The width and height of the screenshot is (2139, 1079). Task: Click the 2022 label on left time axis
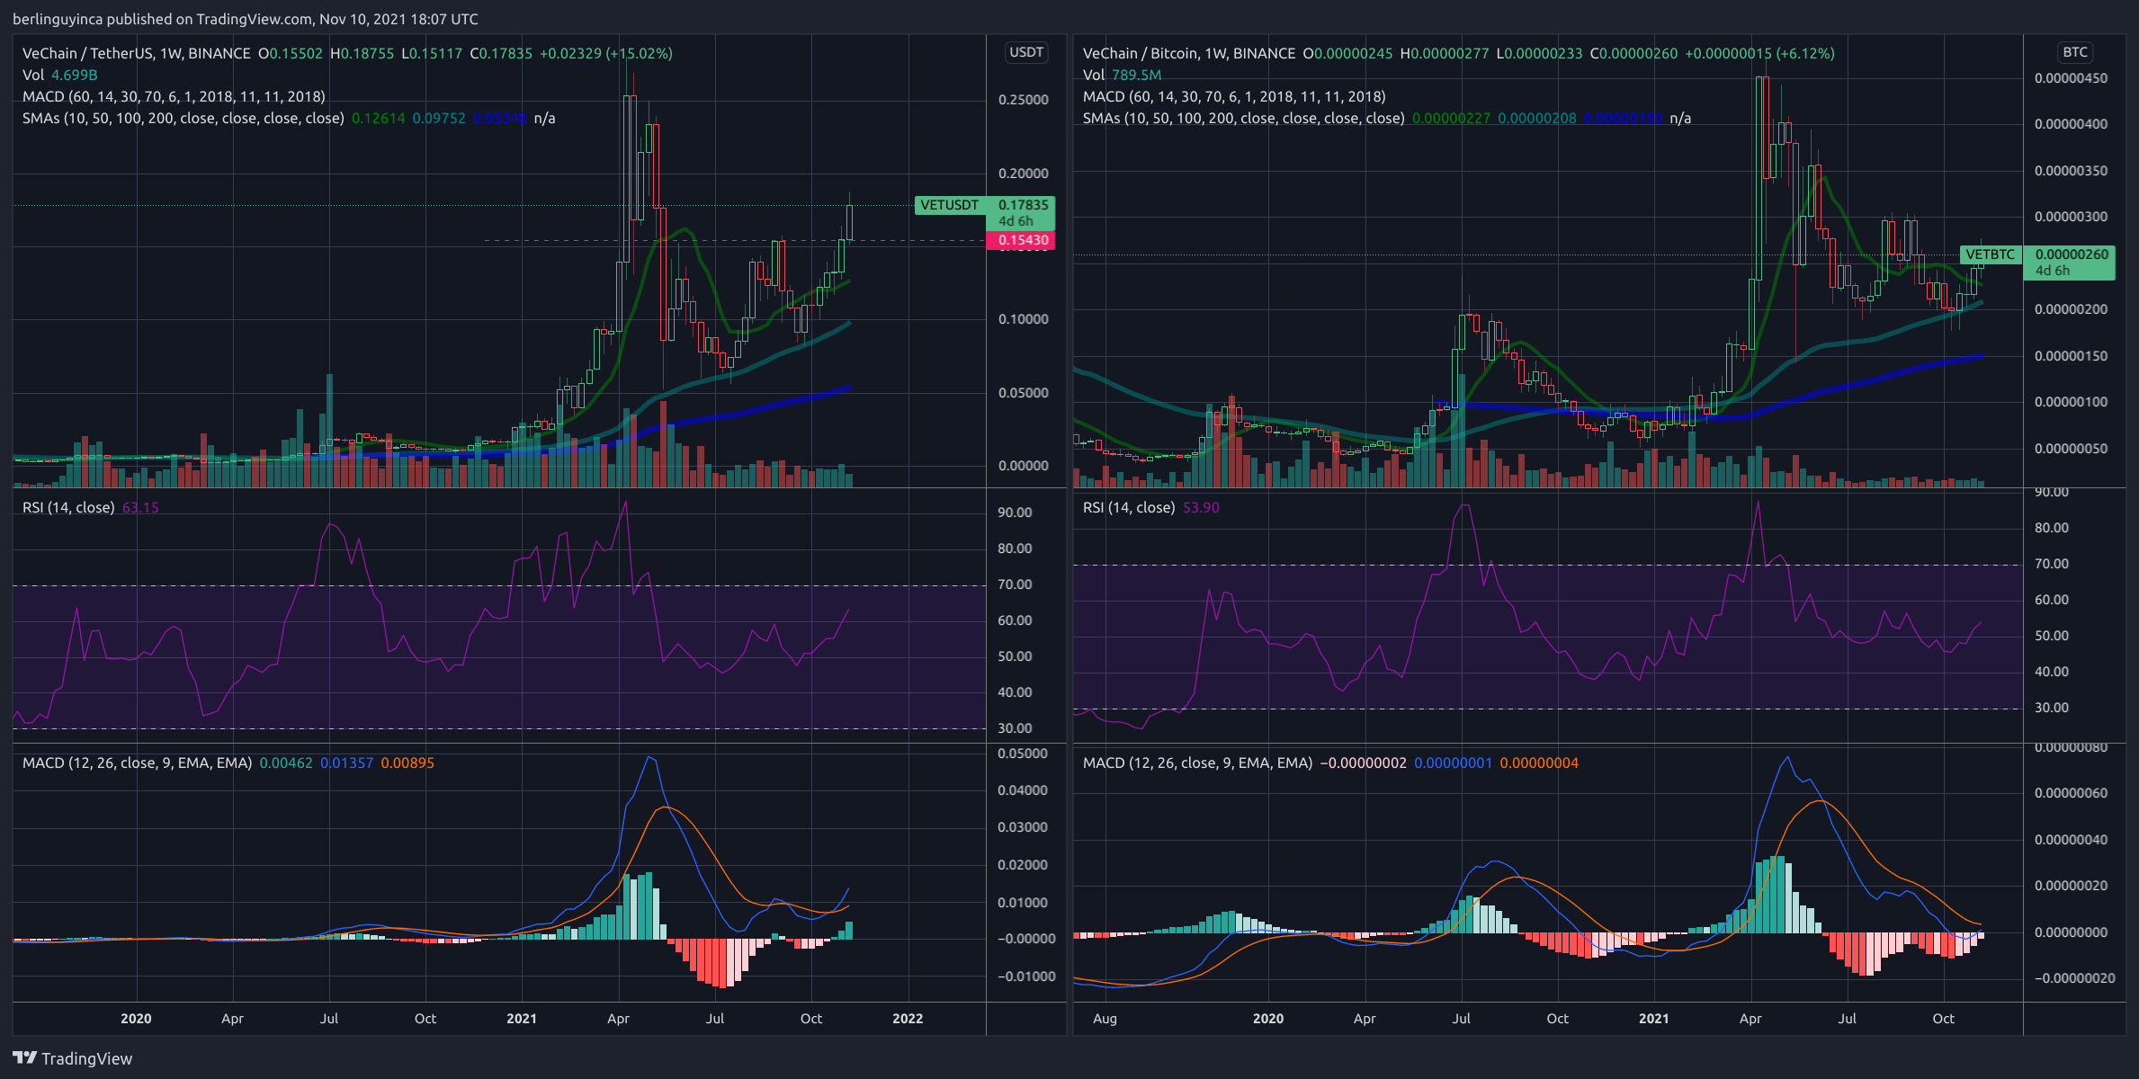[x=908, y=1018]
